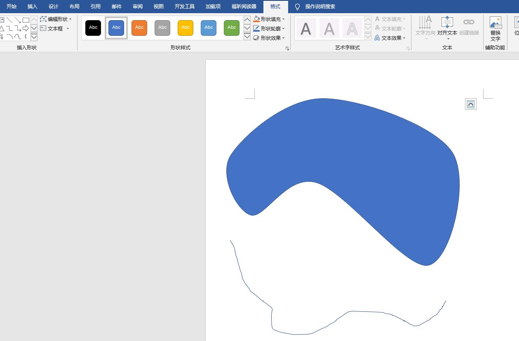The width and height of the screenshot is (519, 341).
Task: Apply the light blue Abc shape style
Action: [x=209, y=28]
